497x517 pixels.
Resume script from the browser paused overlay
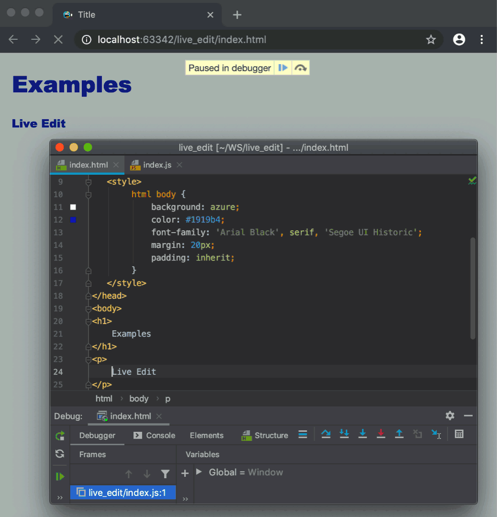283,68
